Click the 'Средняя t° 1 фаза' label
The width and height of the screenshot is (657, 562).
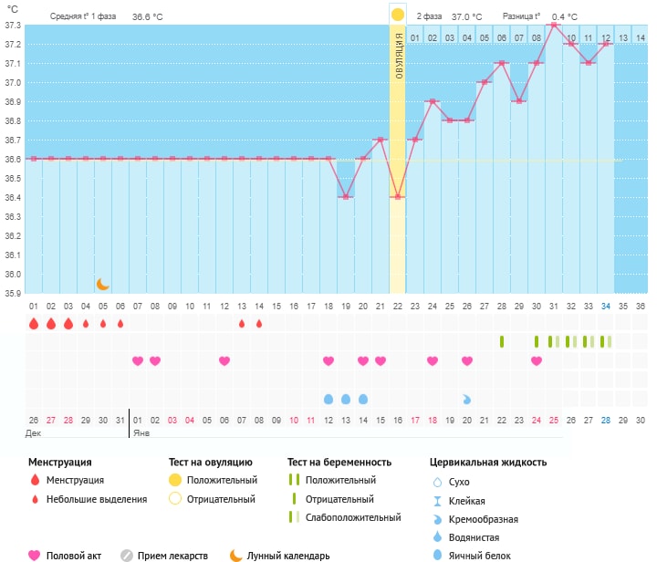(83, 16)
